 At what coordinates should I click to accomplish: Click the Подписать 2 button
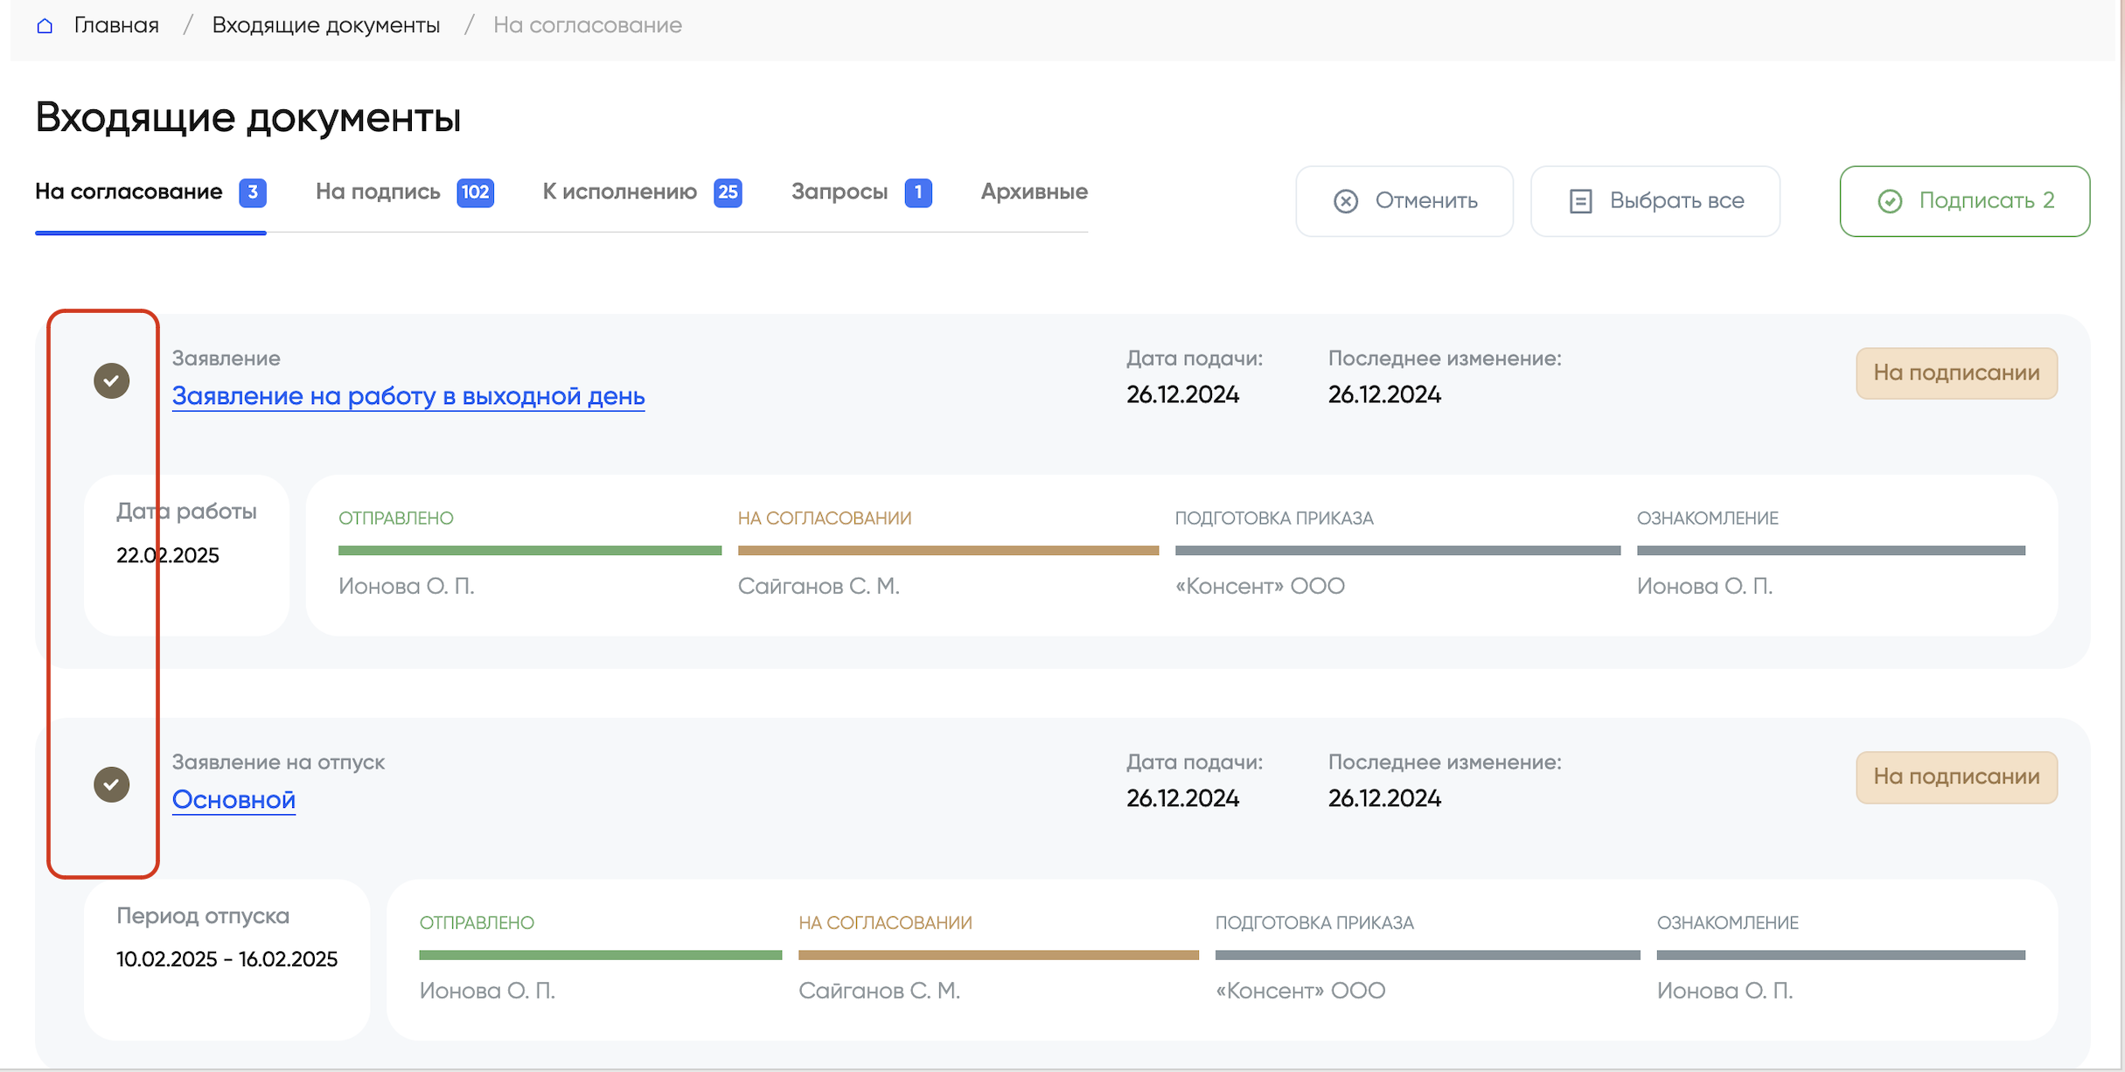click(1964, 201)
